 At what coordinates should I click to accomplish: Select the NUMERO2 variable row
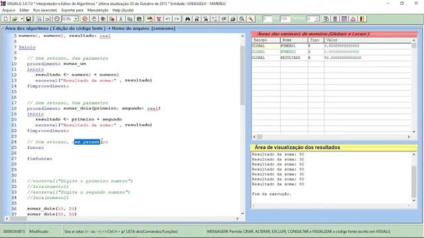331,52
